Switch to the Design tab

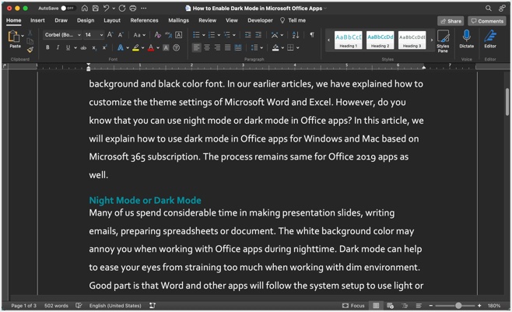[x=86, y=20]
